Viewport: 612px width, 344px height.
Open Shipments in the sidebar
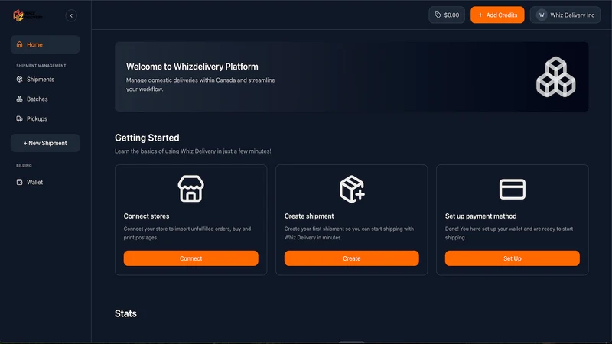(45, 80)
